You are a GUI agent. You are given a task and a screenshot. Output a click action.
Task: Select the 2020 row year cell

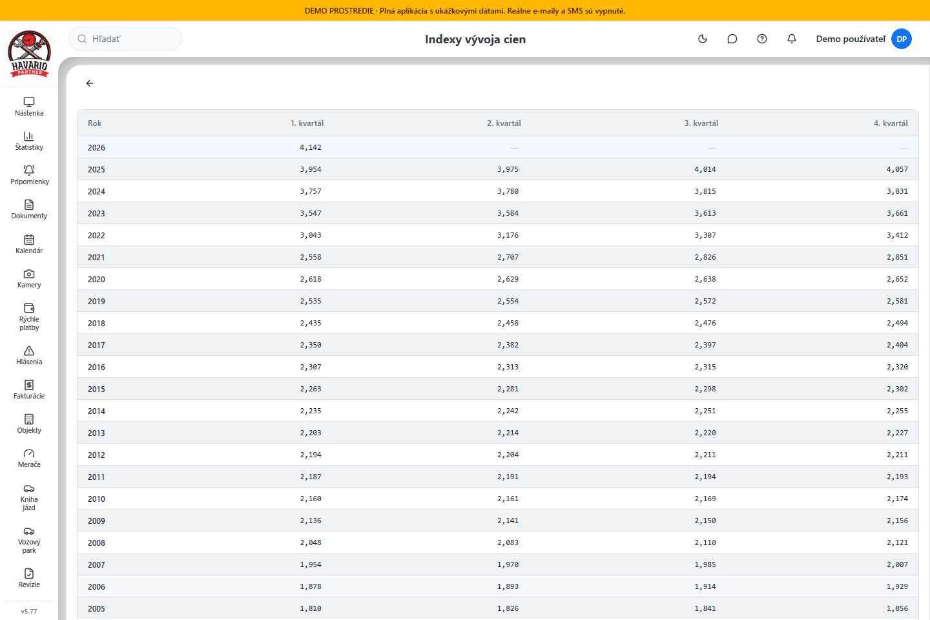click(96, 280)
